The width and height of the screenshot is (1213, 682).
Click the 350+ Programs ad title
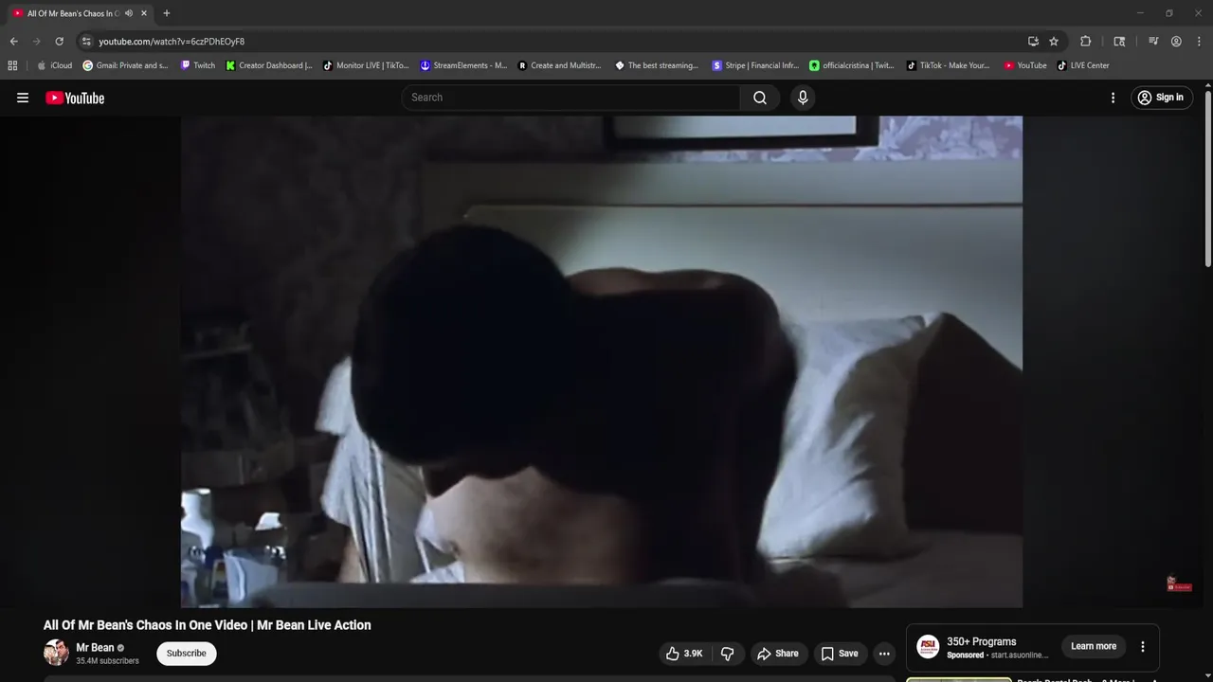tap(981, 641)
